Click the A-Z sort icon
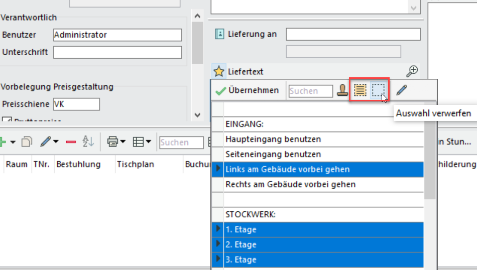 88,143
